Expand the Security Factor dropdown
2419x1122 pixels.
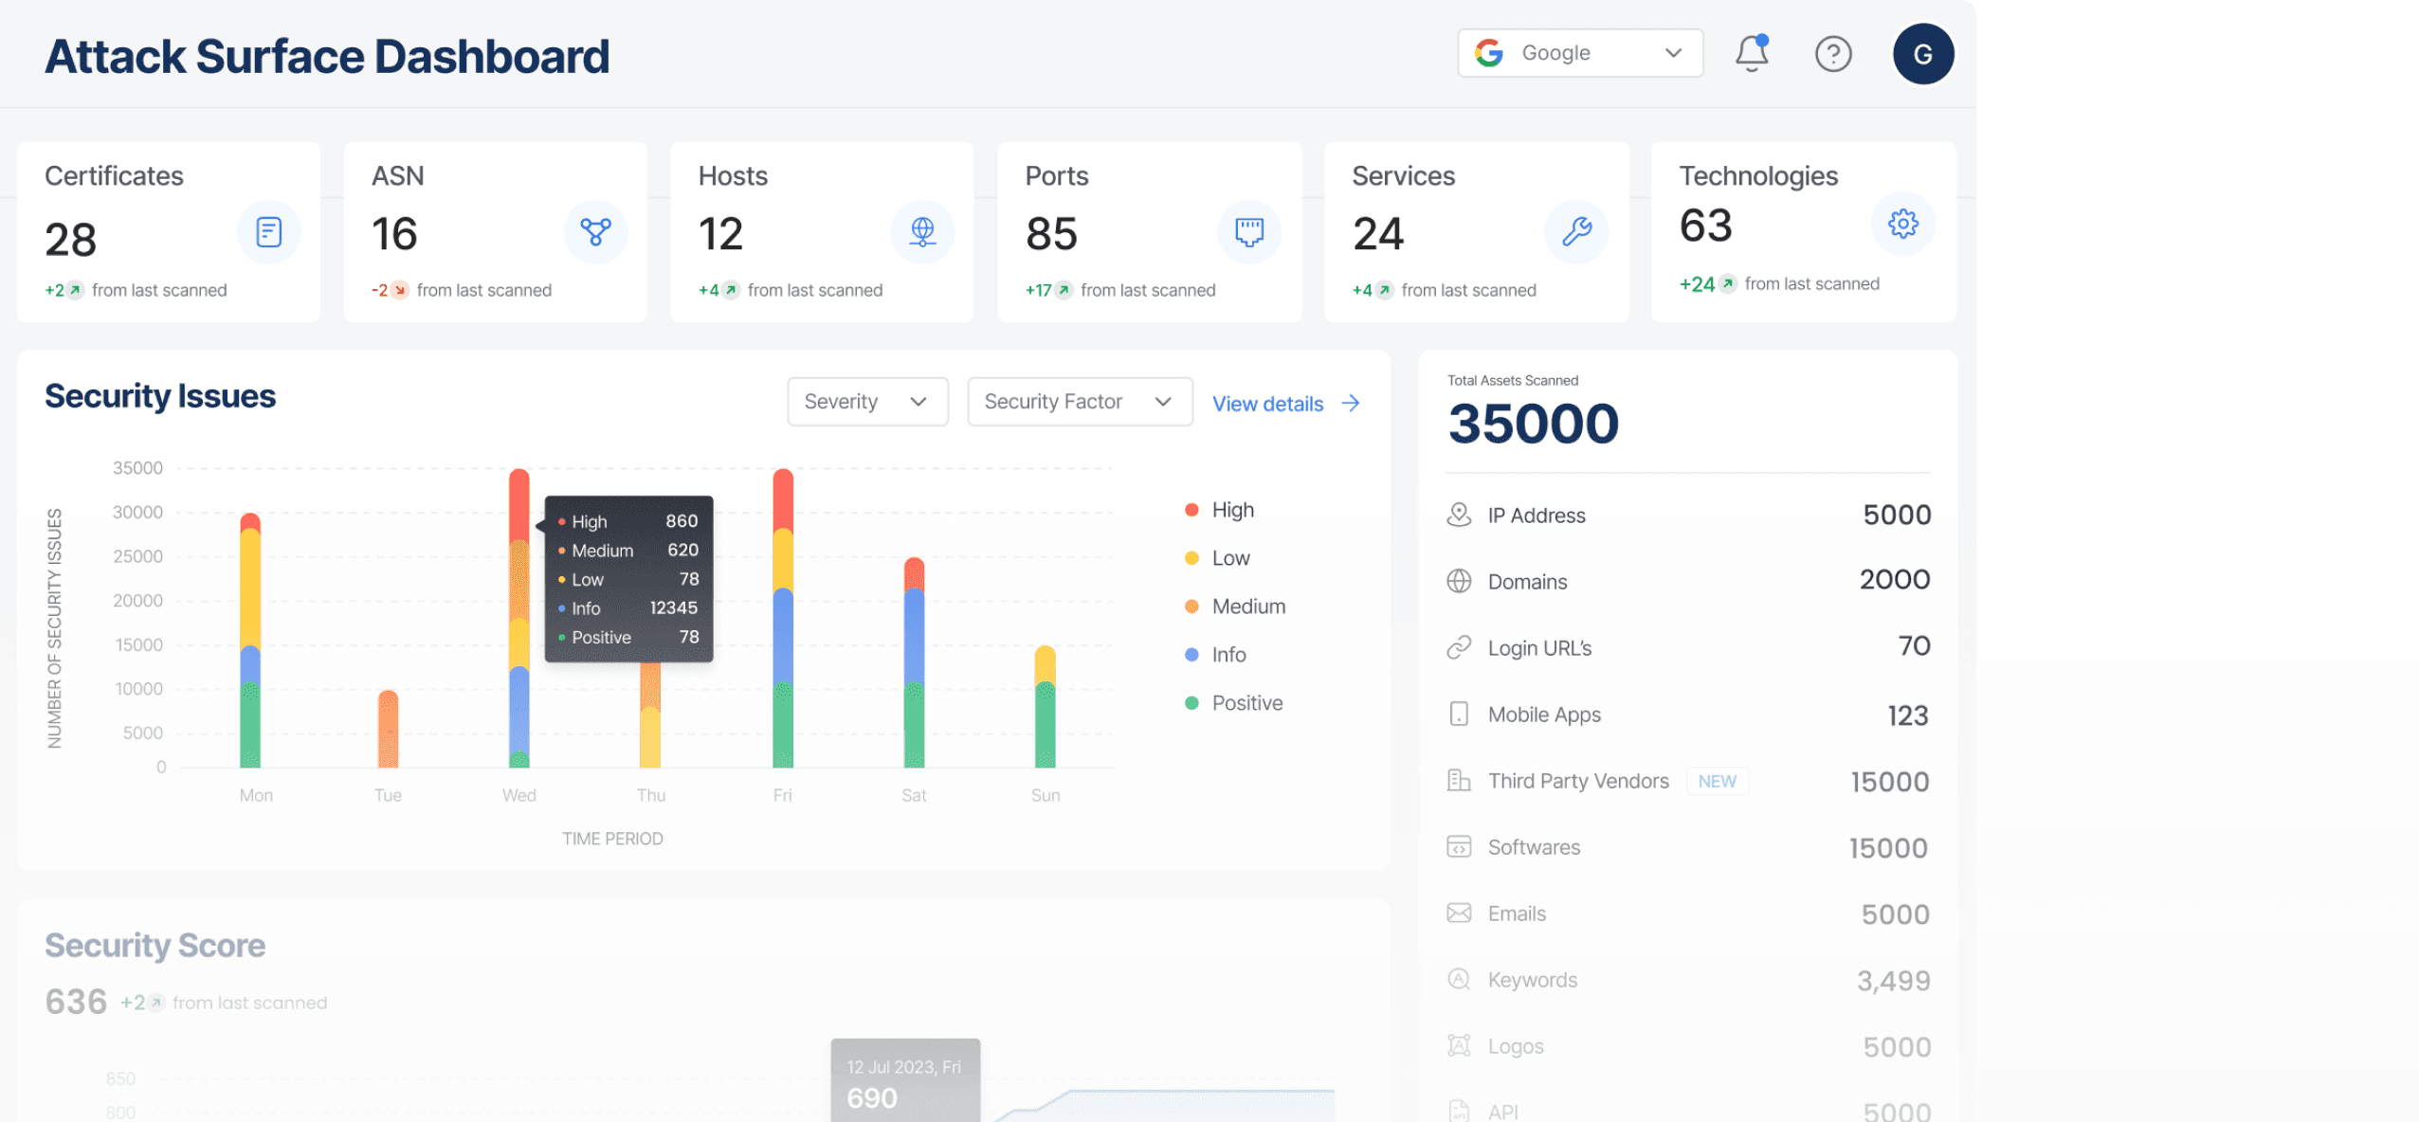[1079, 402]
